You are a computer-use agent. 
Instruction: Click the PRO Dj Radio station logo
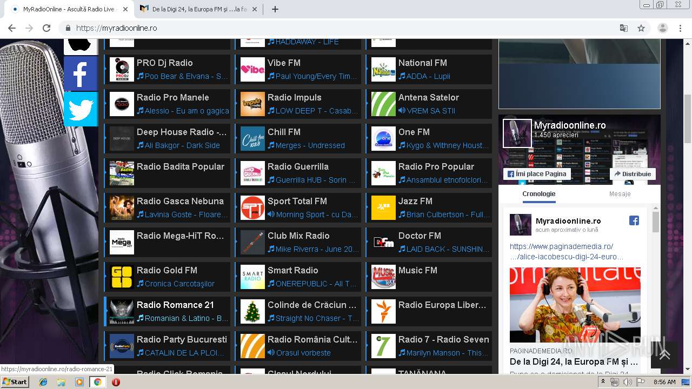pos(122,70)
